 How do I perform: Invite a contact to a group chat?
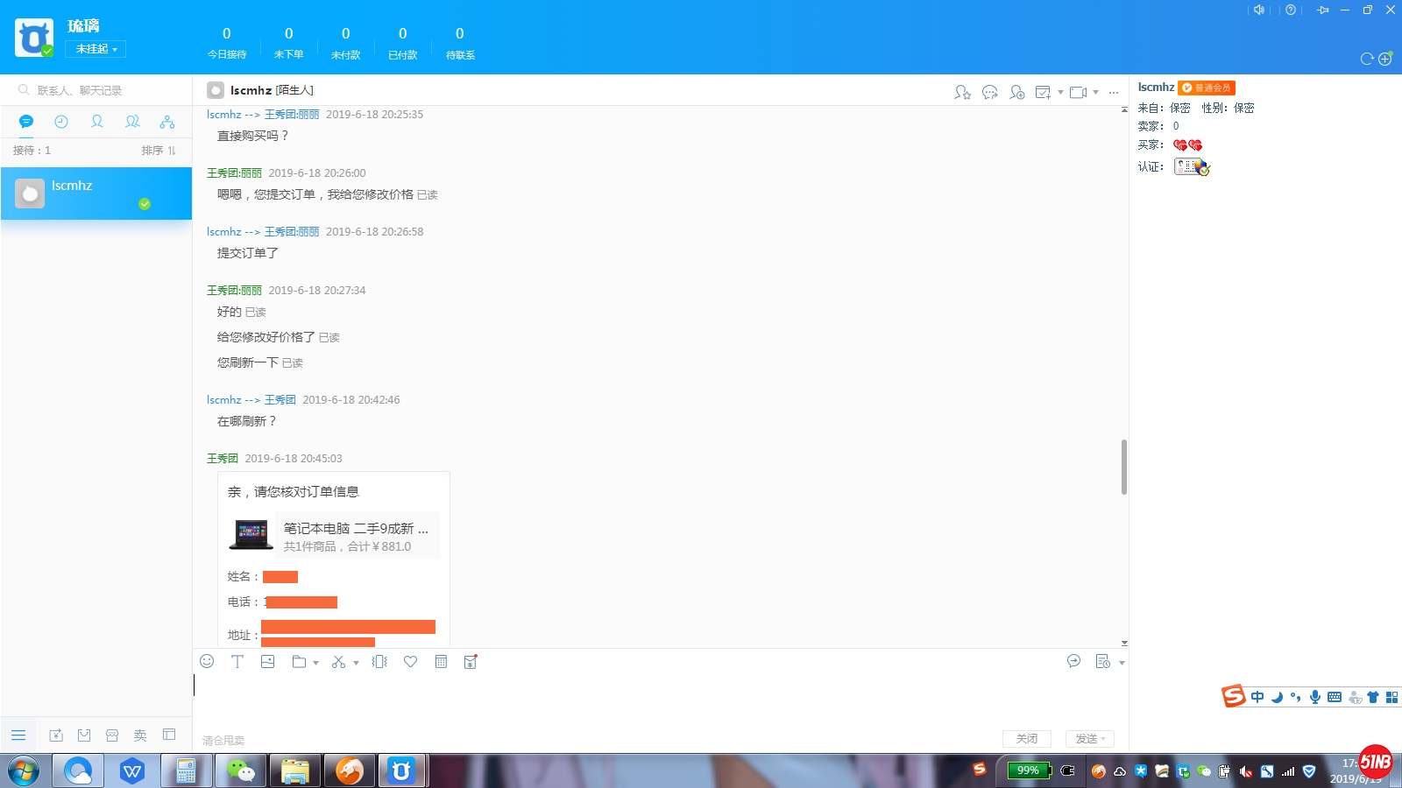pos(1017,92)
